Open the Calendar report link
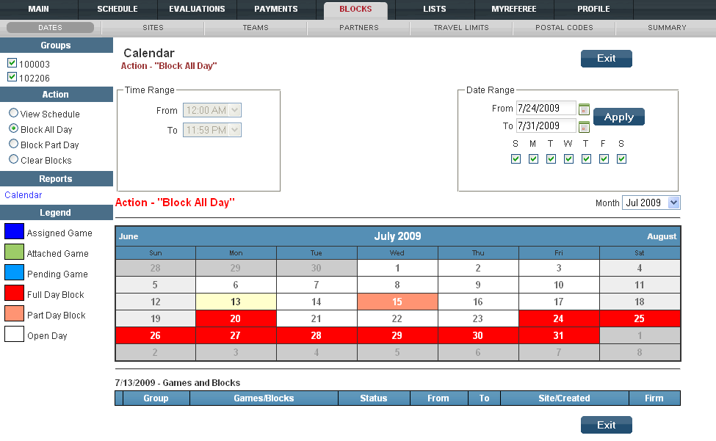 tap(23, 194)
